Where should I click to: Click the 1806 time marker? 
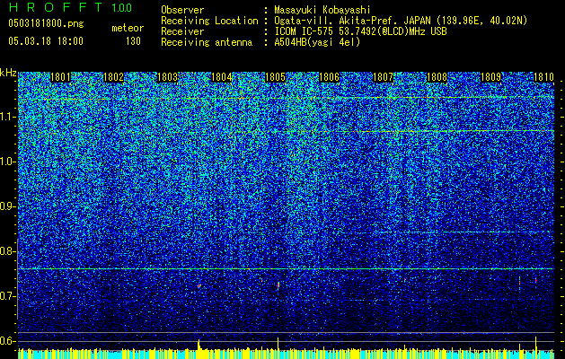click(x=330, y=77)
